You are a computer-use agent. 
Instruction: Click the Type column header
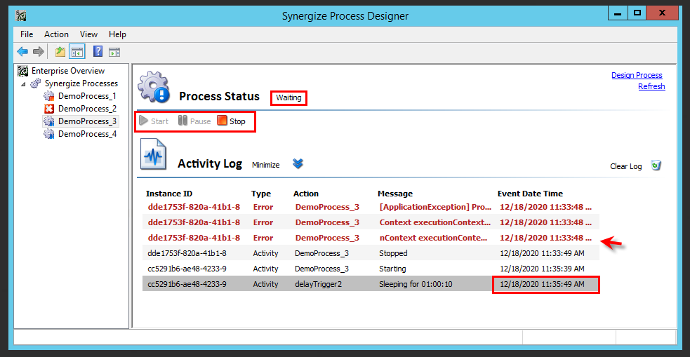[261, 194]
